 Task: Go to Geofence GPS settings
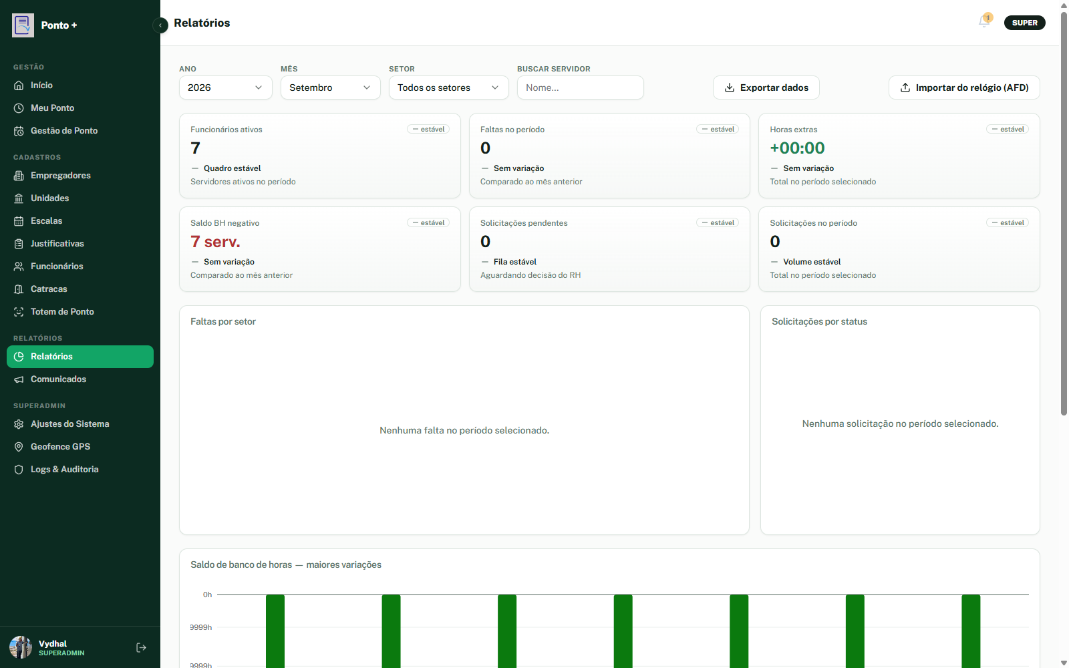point(80,447)
